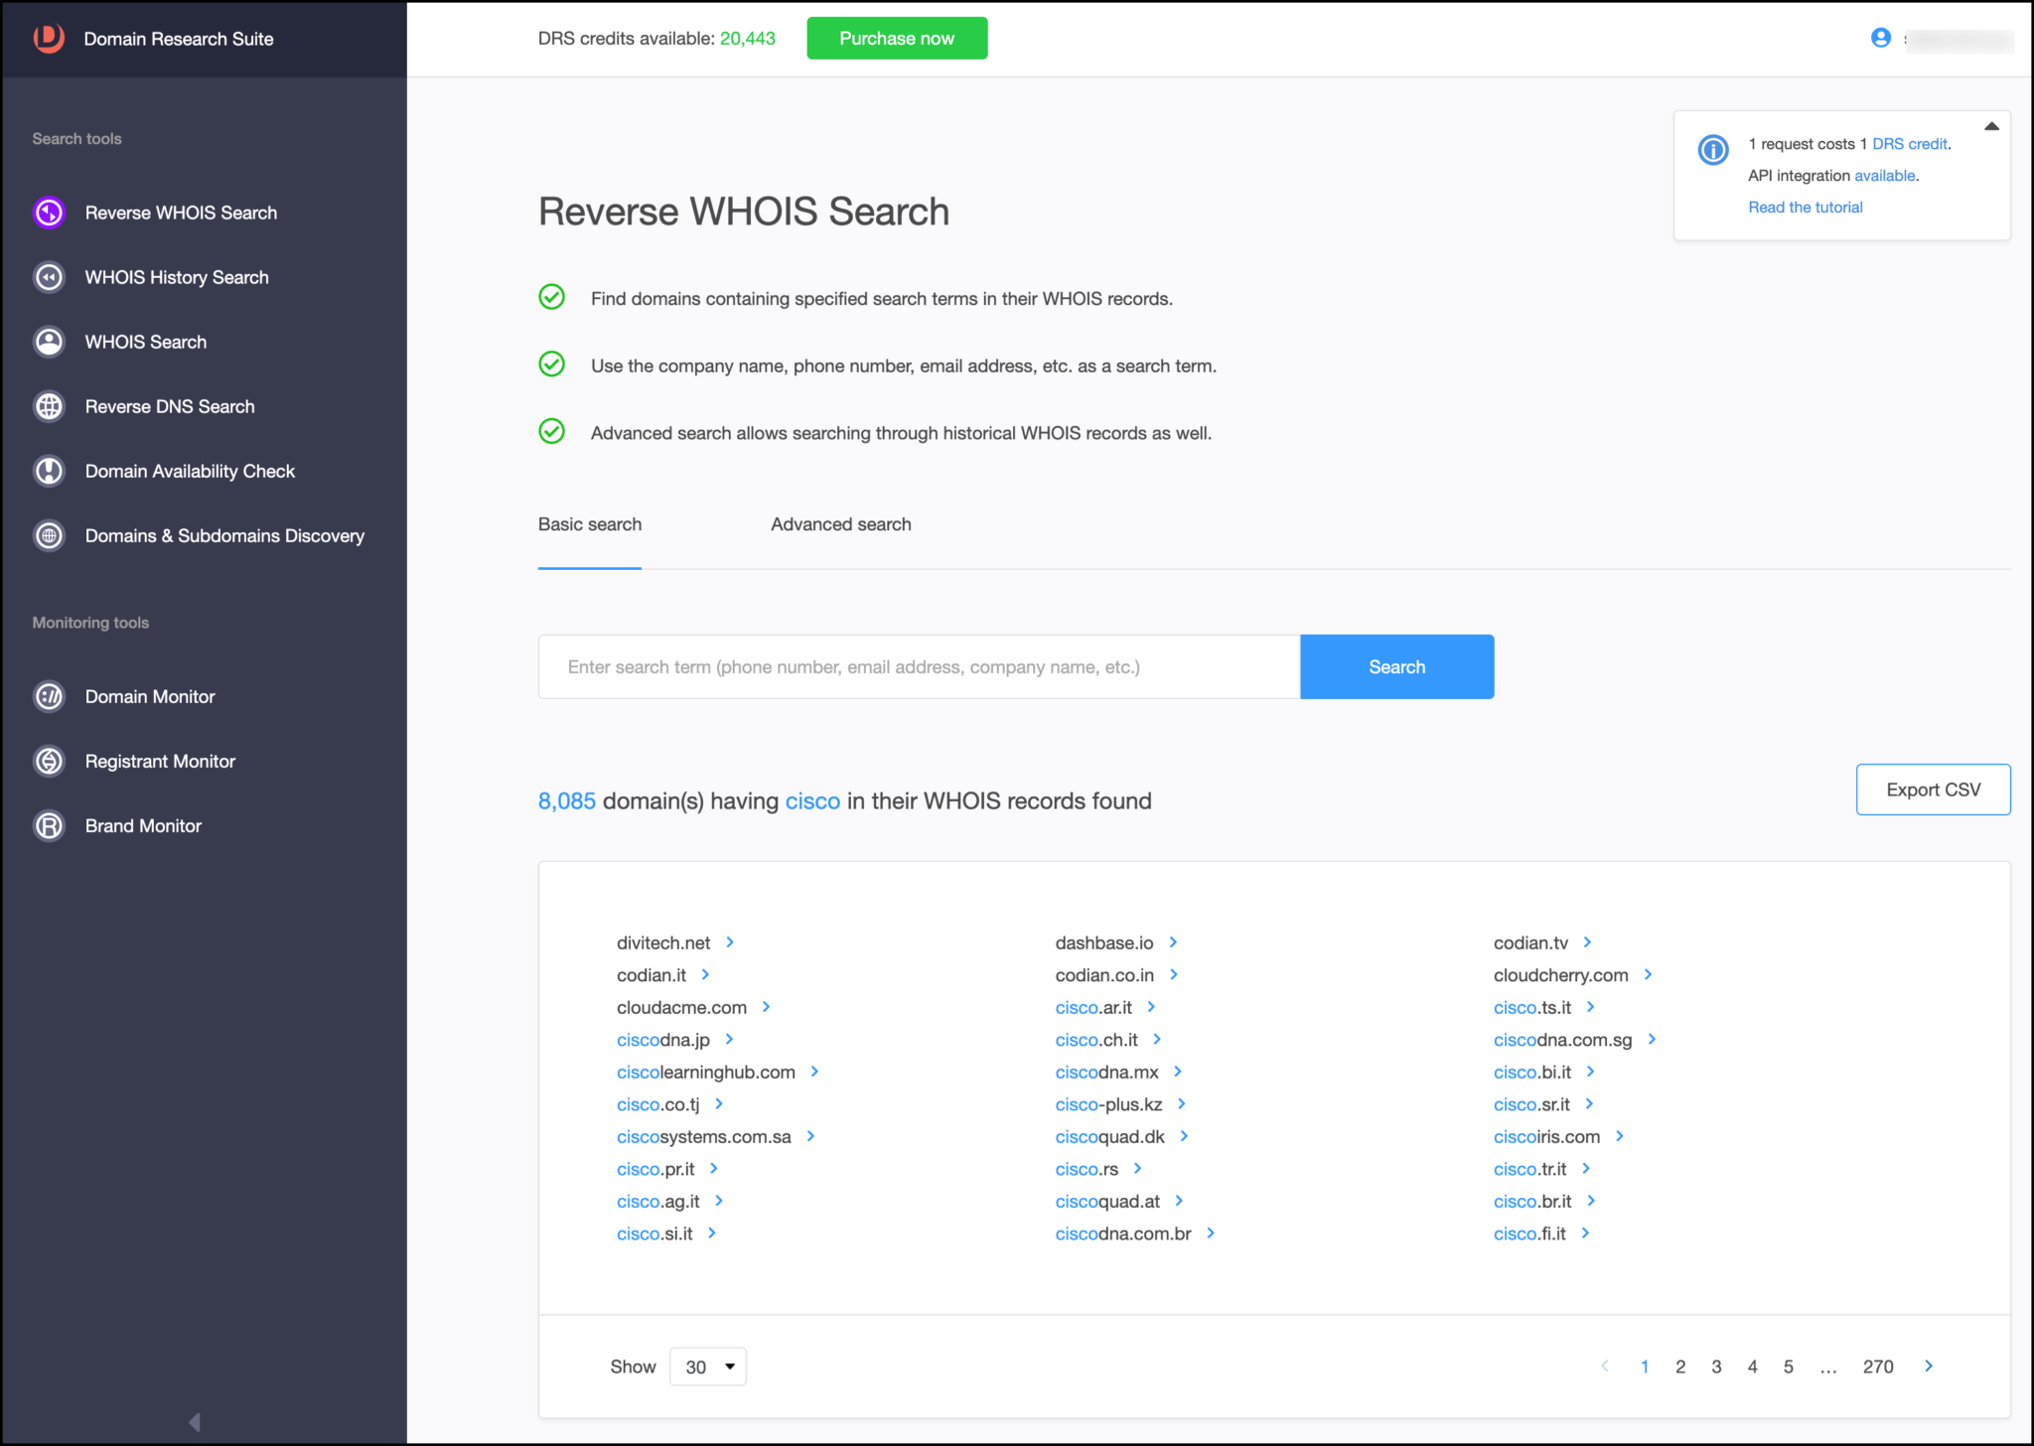Open the Domain Monitor tool
The height and width of the screenshot is (1446, 2034).
tap(149, 696)
